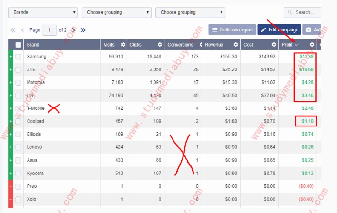Toggle Profit column sort arrow
The width and height of the screenshot is (337, 213).
point(296,45)
